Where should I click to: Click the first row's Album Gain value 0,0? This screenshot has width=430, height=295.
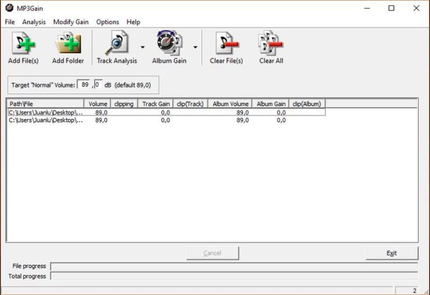click(x=281, y=112)
